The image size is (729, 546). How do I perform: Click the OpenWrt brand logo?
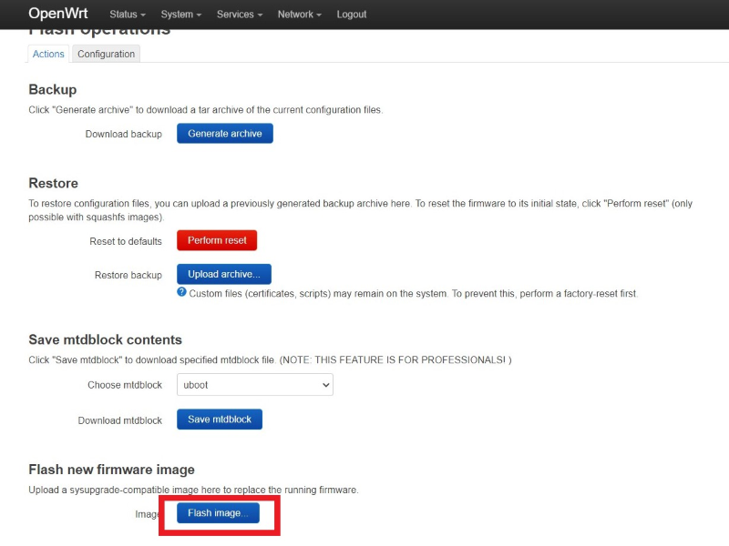point(58,14)
